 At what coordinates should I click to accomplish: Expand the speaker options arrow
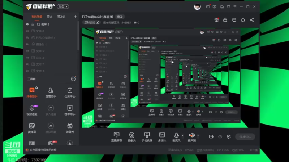click(x=198, y=136)
